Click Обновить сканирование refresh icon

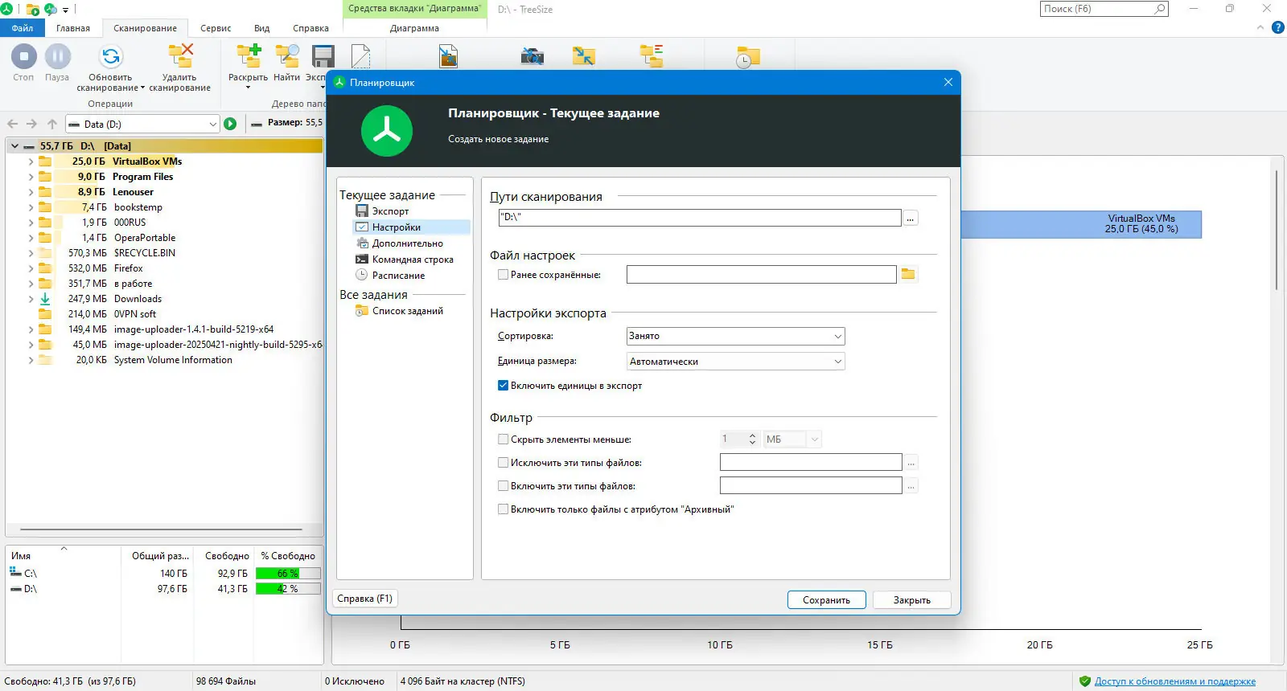111,56
